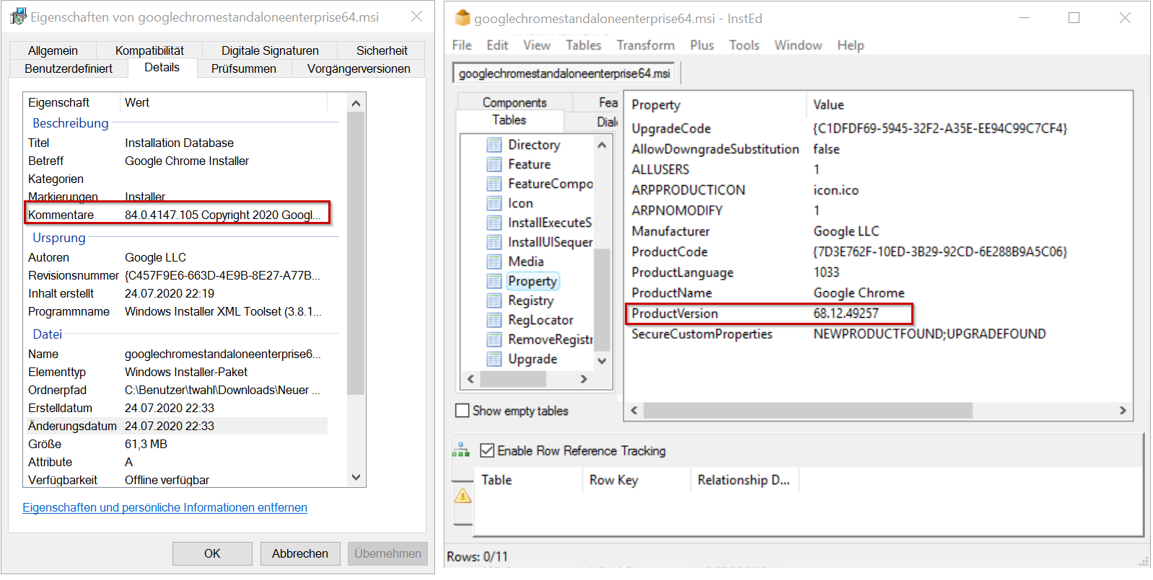The height and width of the screenshot is (580, 1153).
Task: Click the tables list scroll-down arrow
Action: tap(602, 360)
